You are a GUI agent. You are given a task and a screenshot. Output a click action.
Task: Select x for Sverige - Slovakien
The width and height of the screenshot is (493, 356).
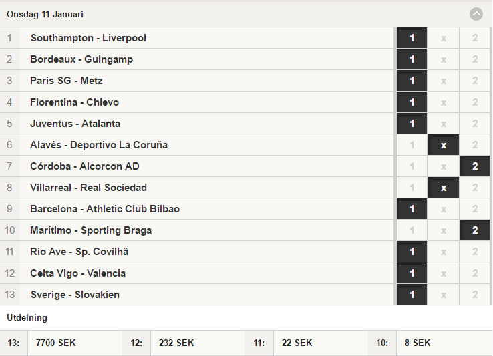click(x=444, y=295)
